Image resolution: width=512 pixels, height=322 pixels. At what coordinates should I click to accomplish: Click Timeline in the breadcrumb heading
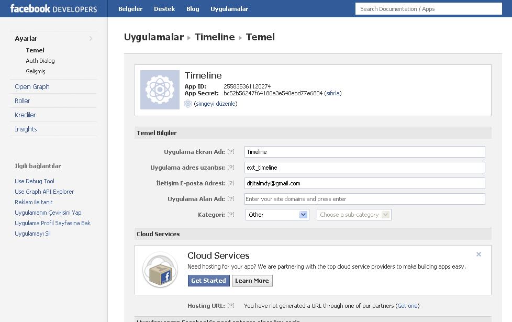click(215, 37)
